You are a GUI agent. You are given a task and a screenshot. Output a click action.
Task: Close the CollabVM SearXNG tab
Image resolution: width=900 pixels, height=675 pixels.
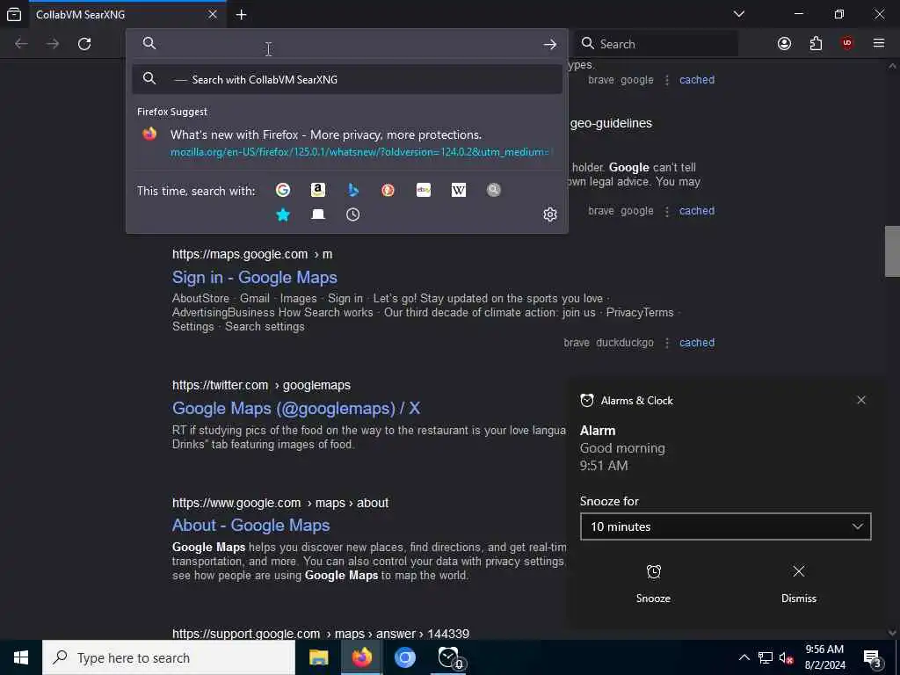(x=213, y=14)
